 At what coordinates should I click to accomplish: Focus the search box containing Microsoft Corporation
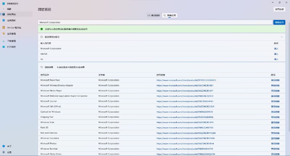pyautogui.click(x=155, y=22)
